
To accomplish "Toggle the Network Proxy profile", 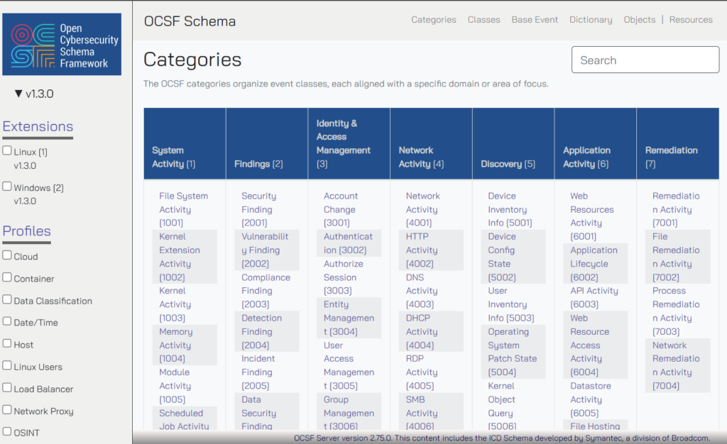I will click(7, 411).
